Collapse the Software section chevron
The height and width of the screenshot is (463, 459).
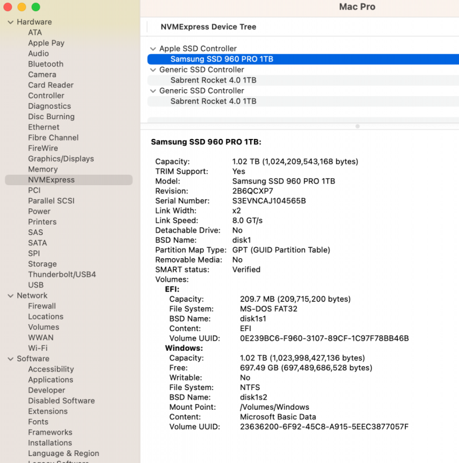click(x=10, y=359)
